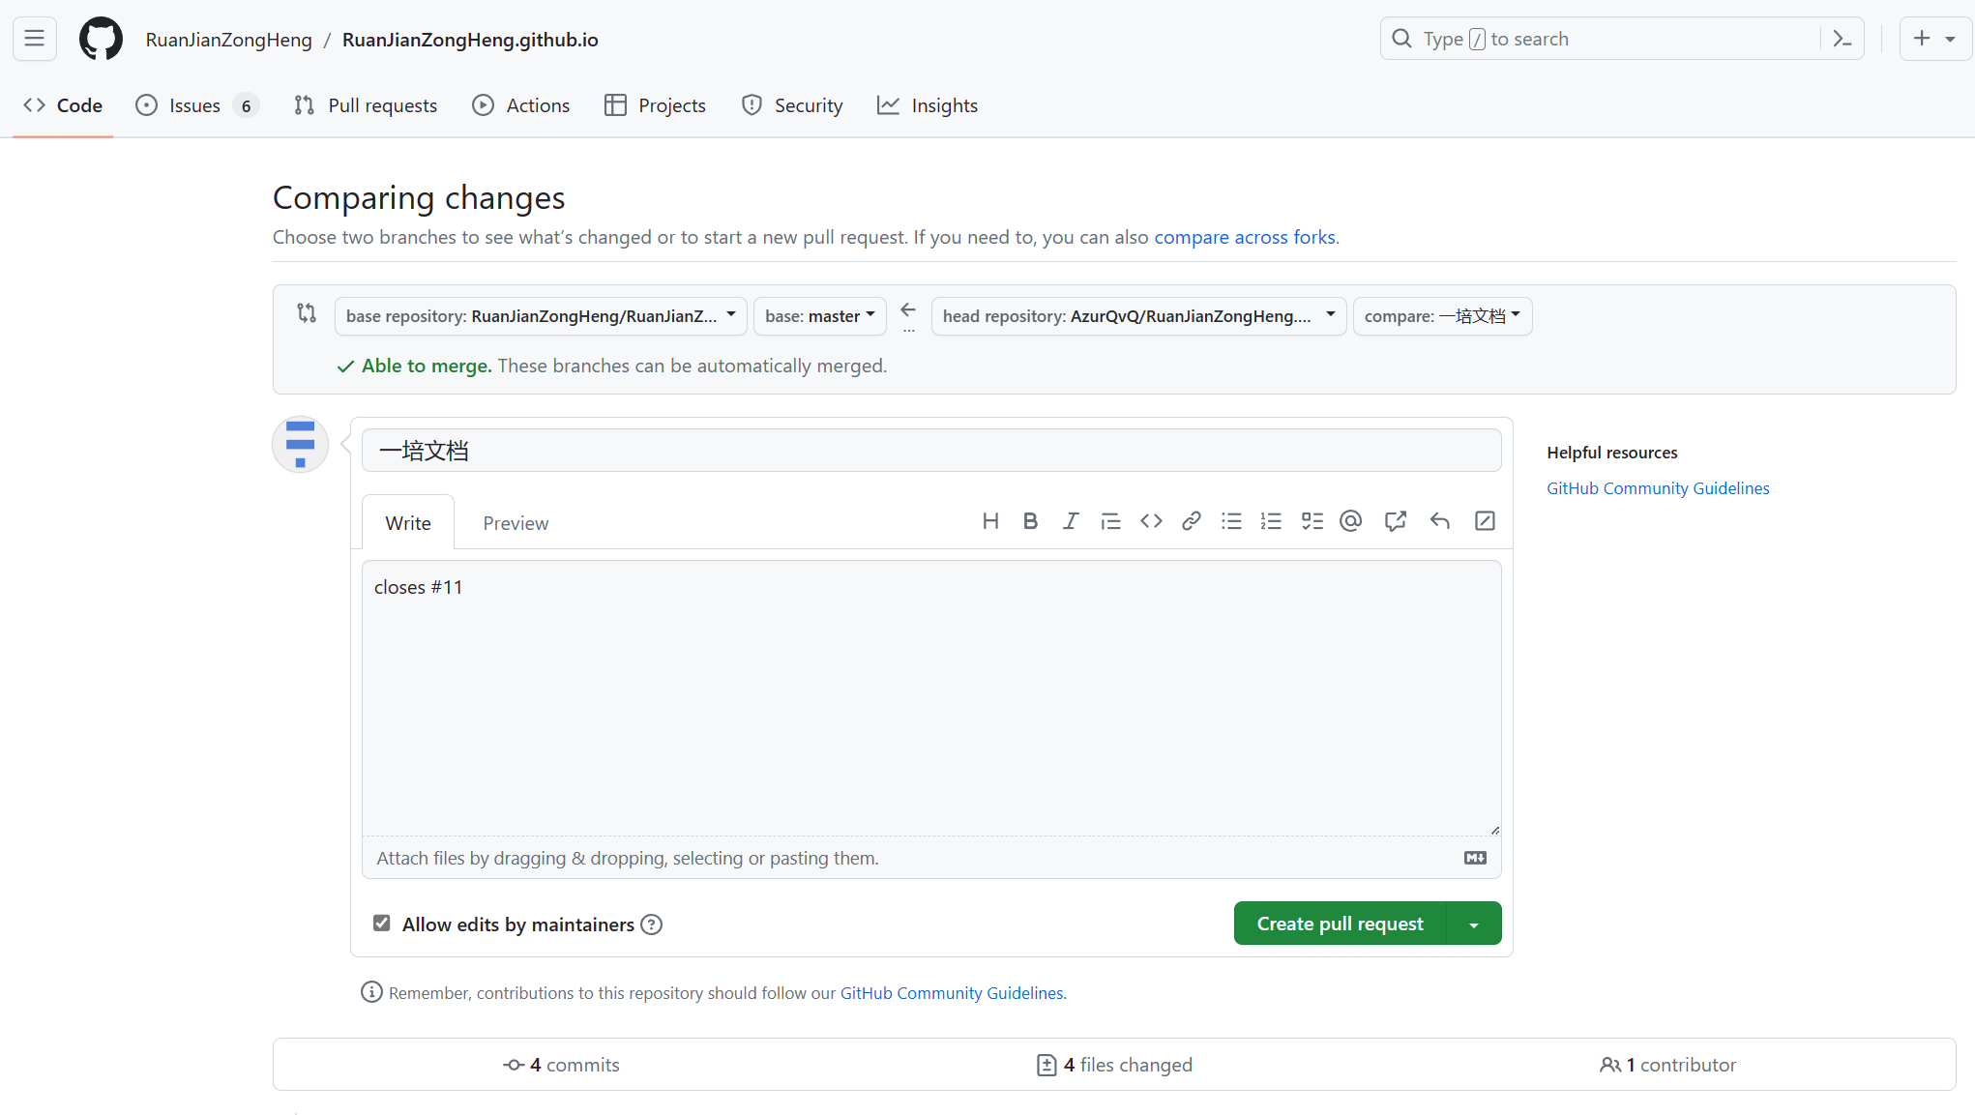Viewport: 1975px width, 1115px height.
Task: Switch to the Actions tab
Action: (x=521, y=105)
